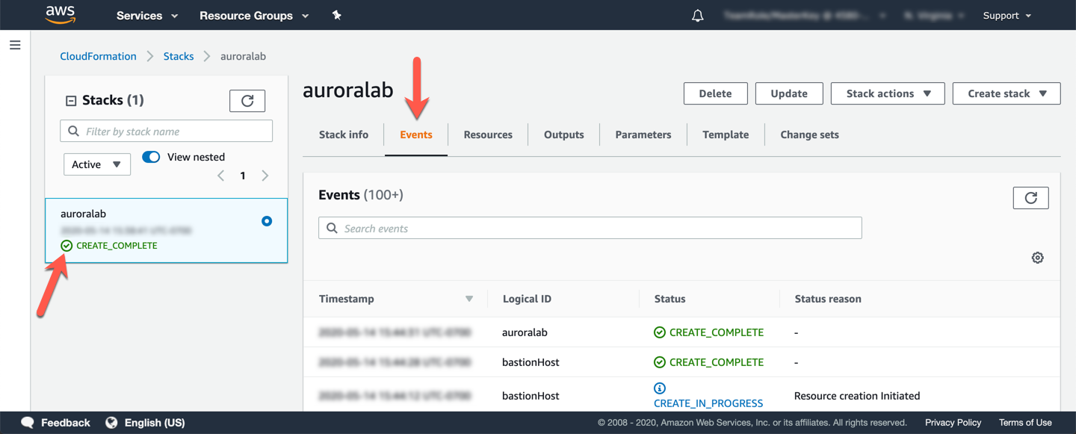Open the hamburger navigation menu
This screenshot has width=1076, height=434.
(x=15, y=46)
